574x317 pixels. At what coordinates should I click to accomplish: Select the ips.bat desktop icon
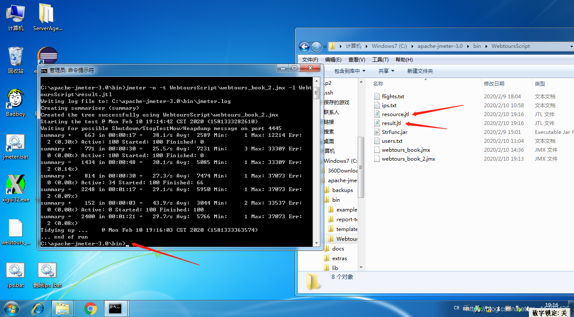(x=16, y=275)
